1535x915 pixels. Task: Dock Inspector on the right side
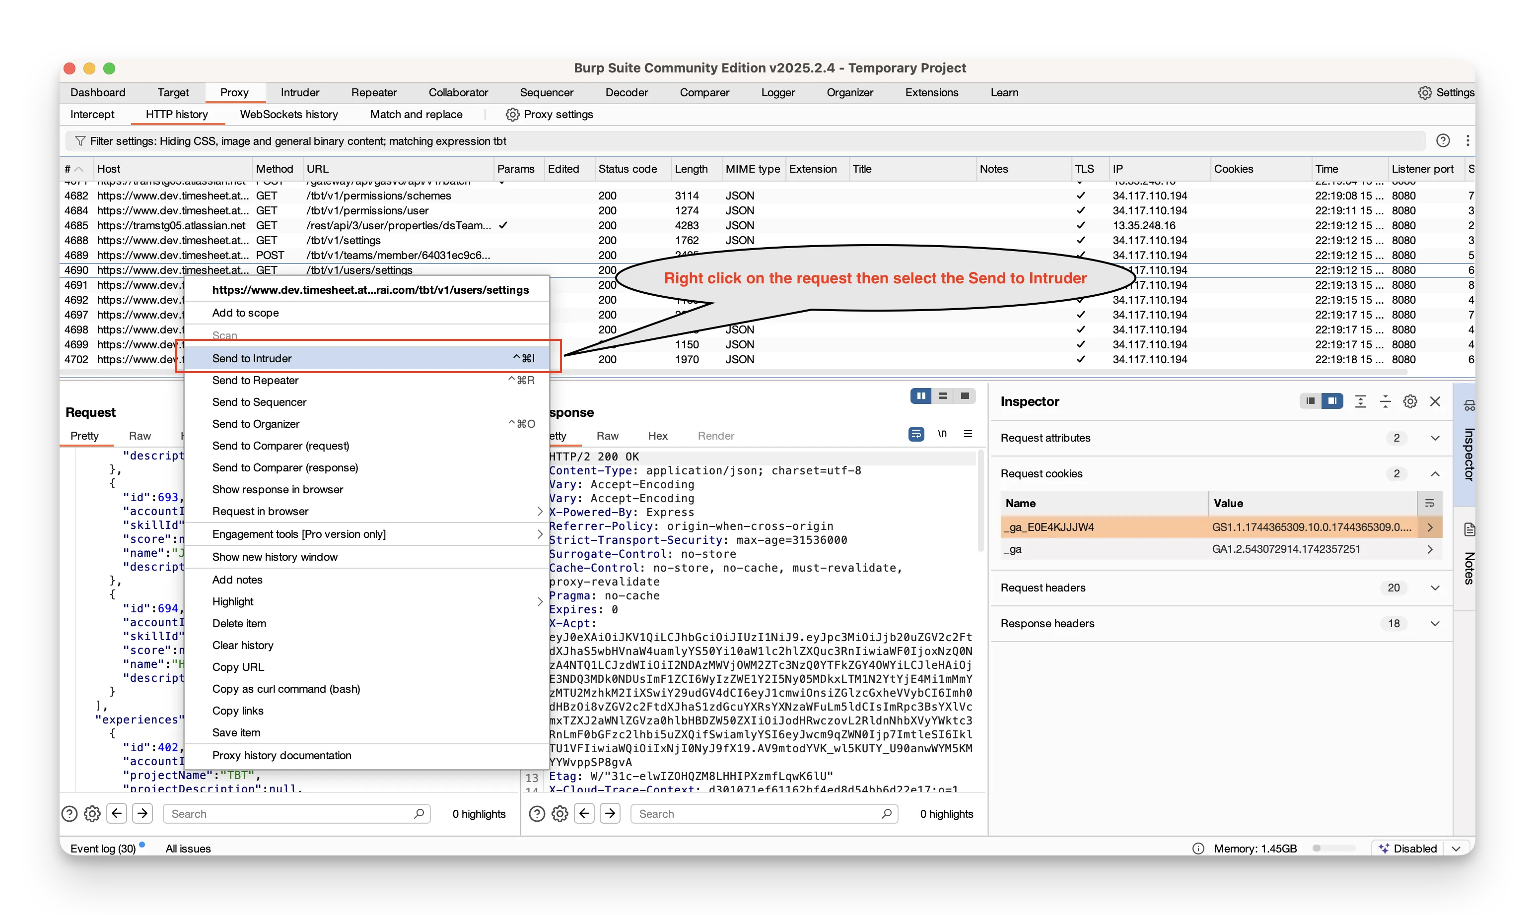(x=1332, y=401)
